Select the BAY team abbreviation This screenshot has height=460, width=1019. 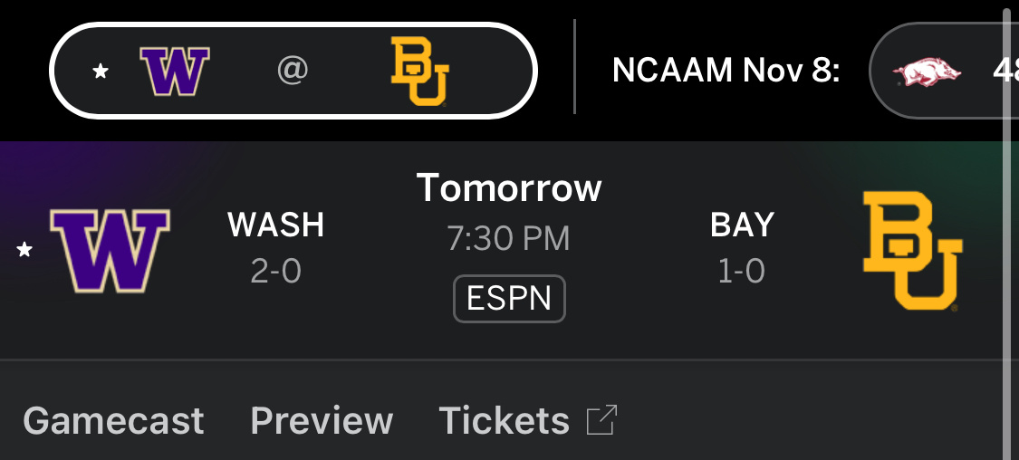click(742, 225)
